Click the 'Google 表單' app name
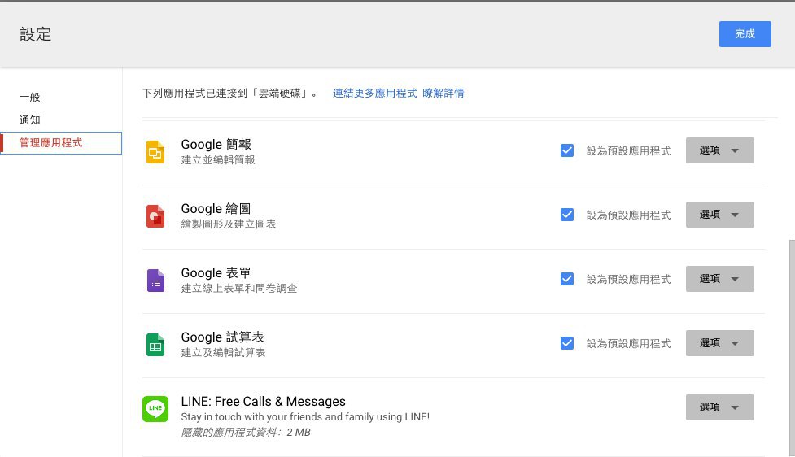Viewport: 795px width, 457px height. click(x=216, y=273)
